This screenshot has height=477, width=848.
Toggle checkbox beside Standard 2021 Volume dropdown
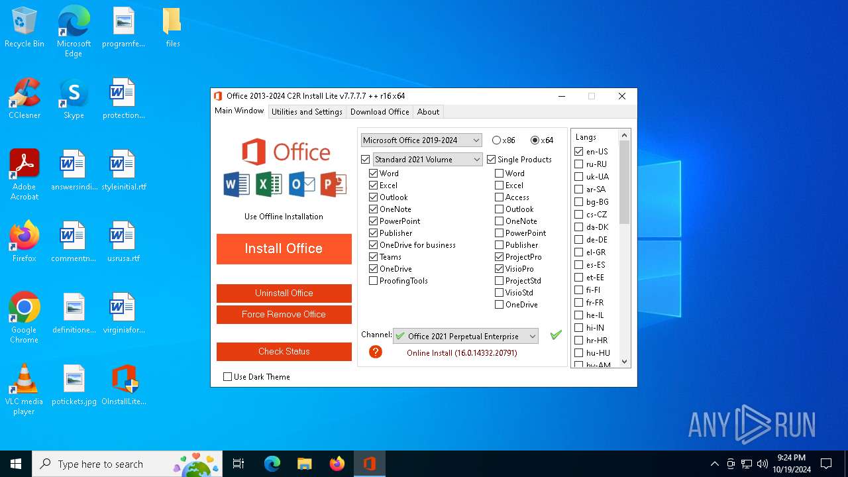coord(366,160)
